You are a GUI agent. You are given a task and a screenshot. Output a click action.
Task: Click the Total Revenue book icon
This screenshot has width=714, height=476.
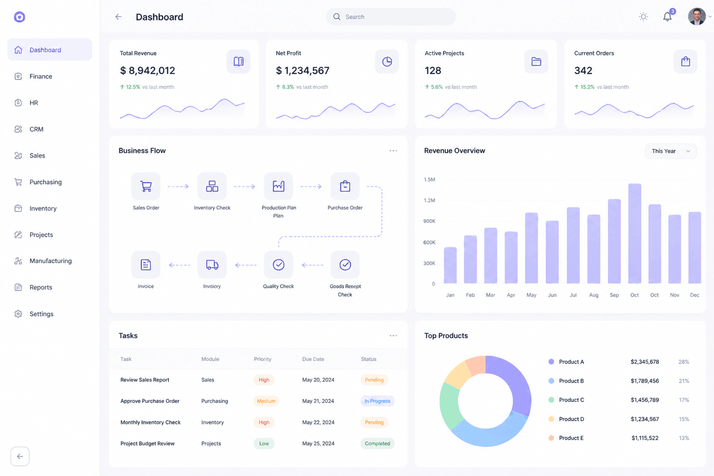[x=238, y=61]
